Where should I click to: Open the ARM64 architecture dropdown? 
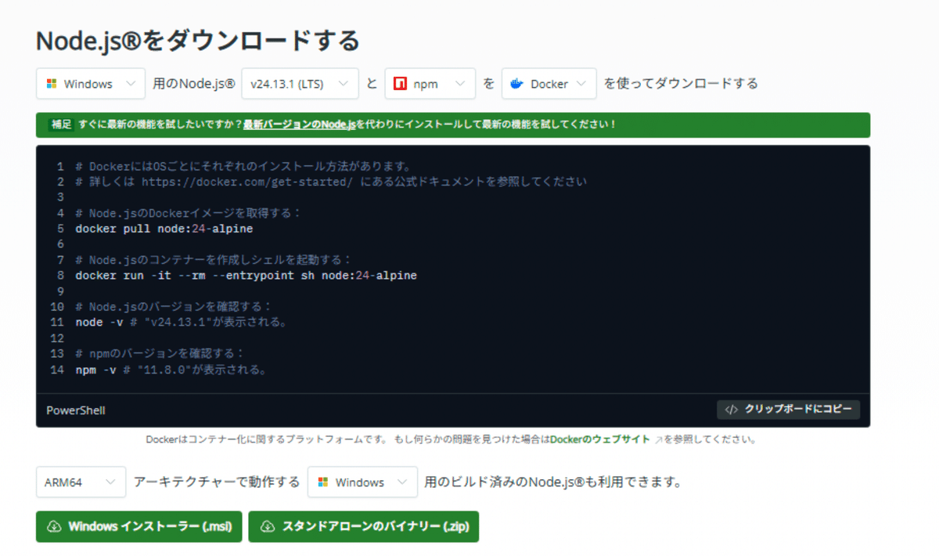tap(81, 482)
